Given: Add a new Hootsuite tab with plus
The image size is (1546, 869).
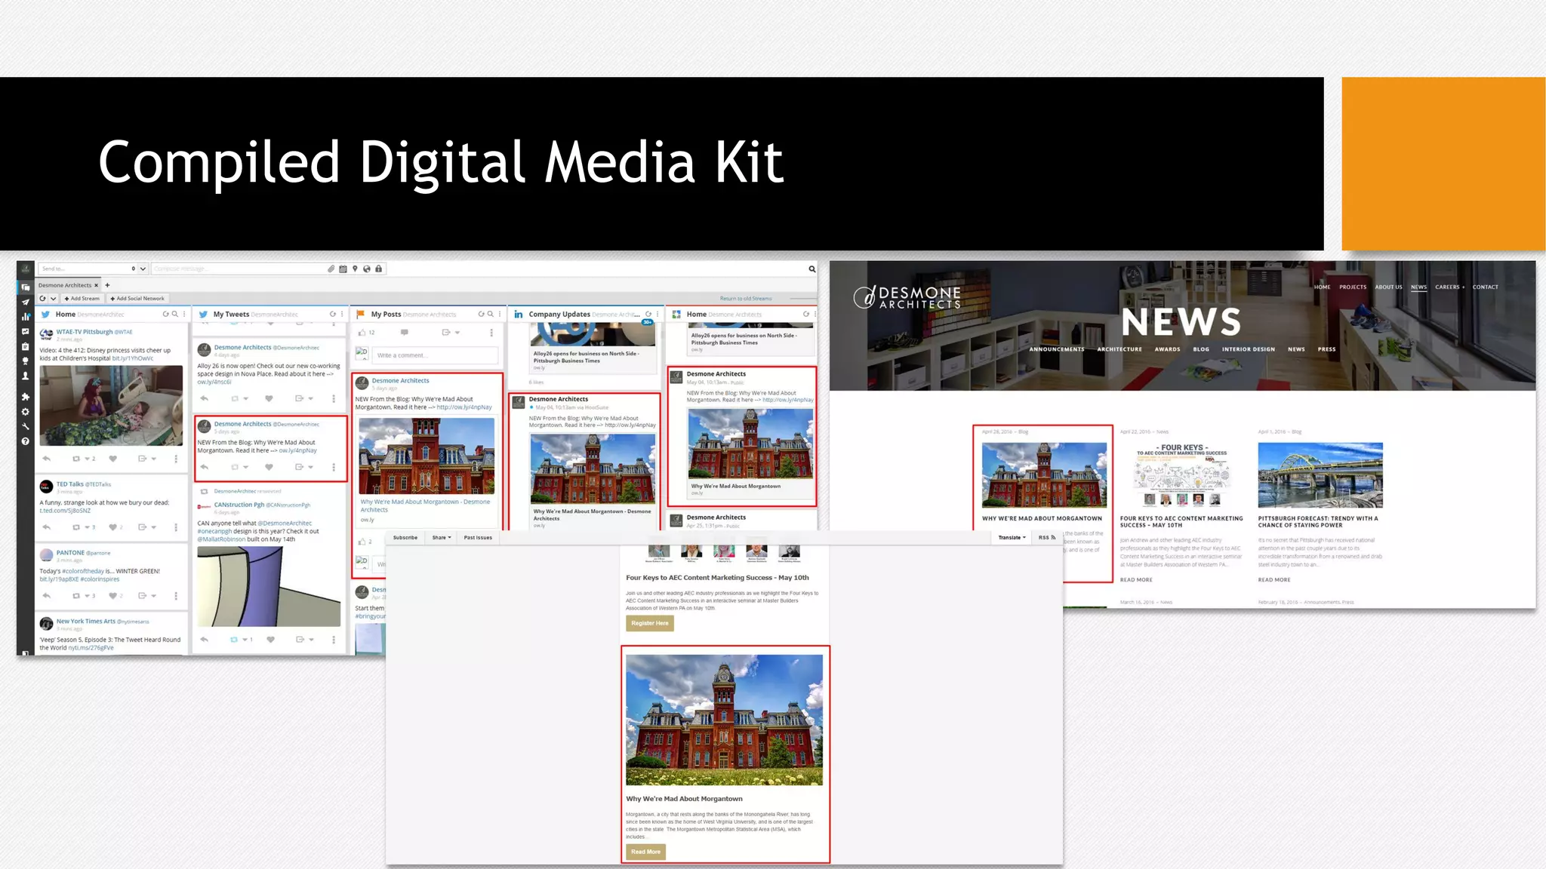Looking at the screenshot, I should tap(107, 286).
